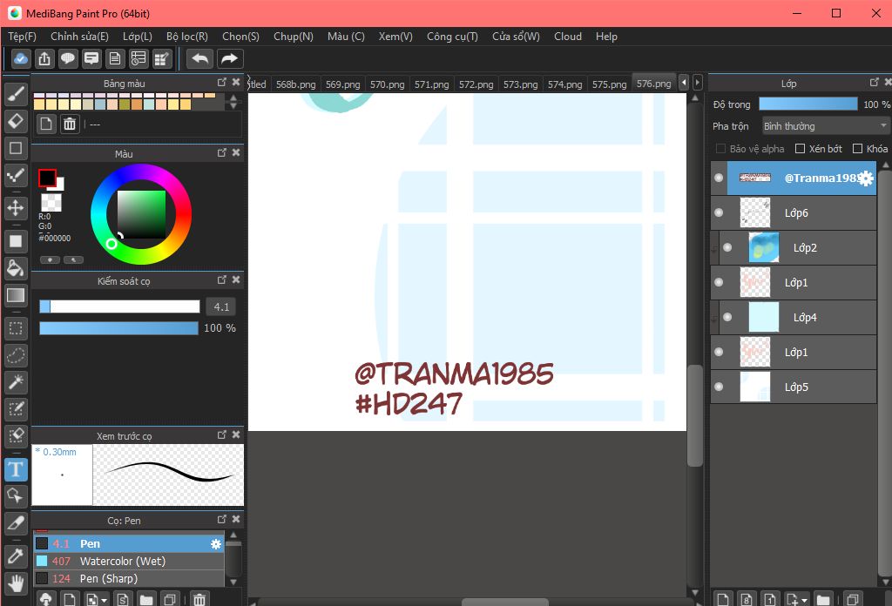Open the Công cụ(T) menu

[x=452, y=37]
